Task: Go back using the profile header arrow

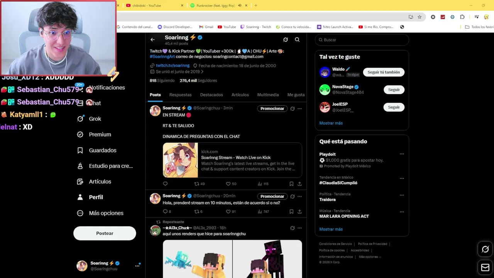Action: [x=152, y=39]
